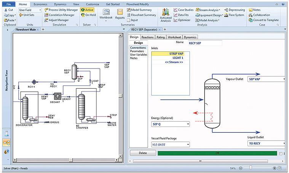Switch to Economics ribbon tab

pos(40,4)
